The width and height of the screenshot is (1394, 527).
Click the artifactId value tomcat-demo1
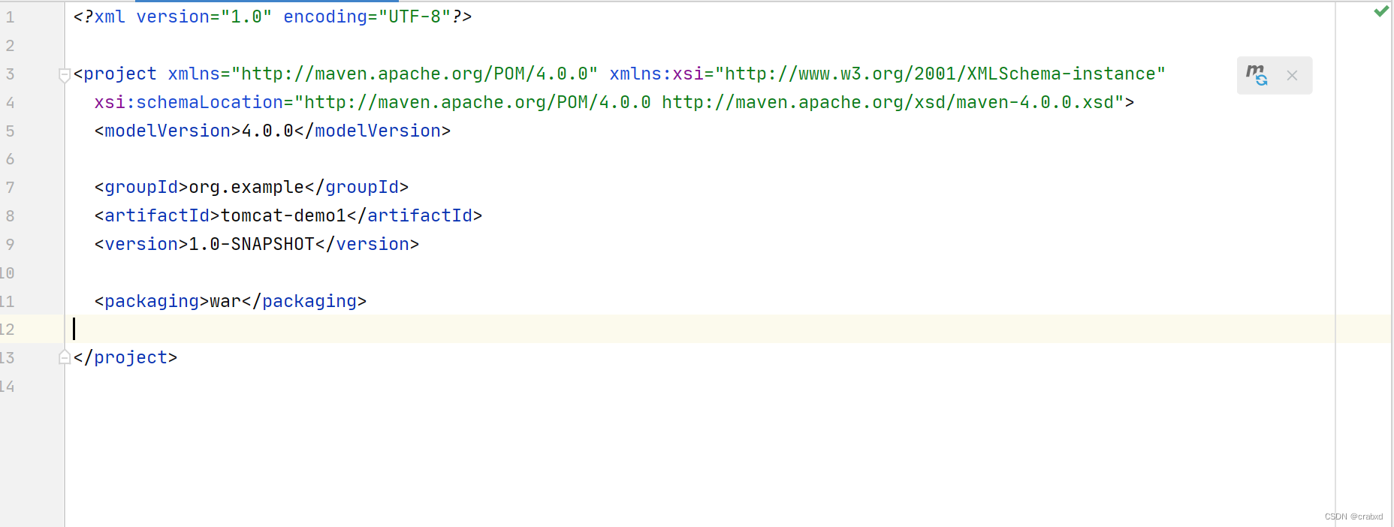(283, 215)
